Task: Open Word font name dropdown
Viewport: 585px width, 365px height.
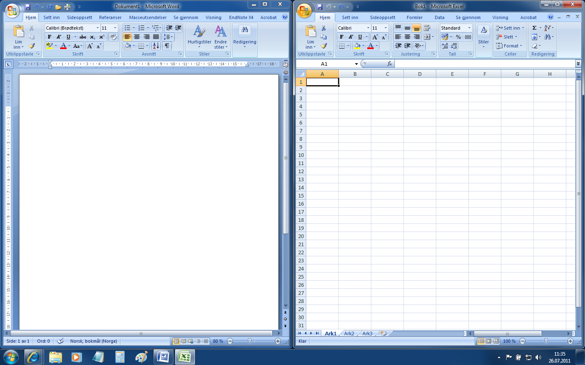Action: tap(97, 28)
